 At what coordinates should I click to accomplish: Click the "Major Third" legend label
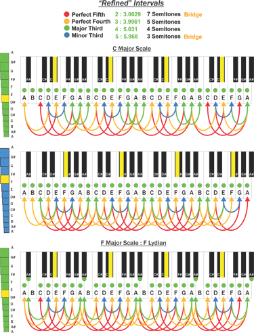tap(87, 28)
